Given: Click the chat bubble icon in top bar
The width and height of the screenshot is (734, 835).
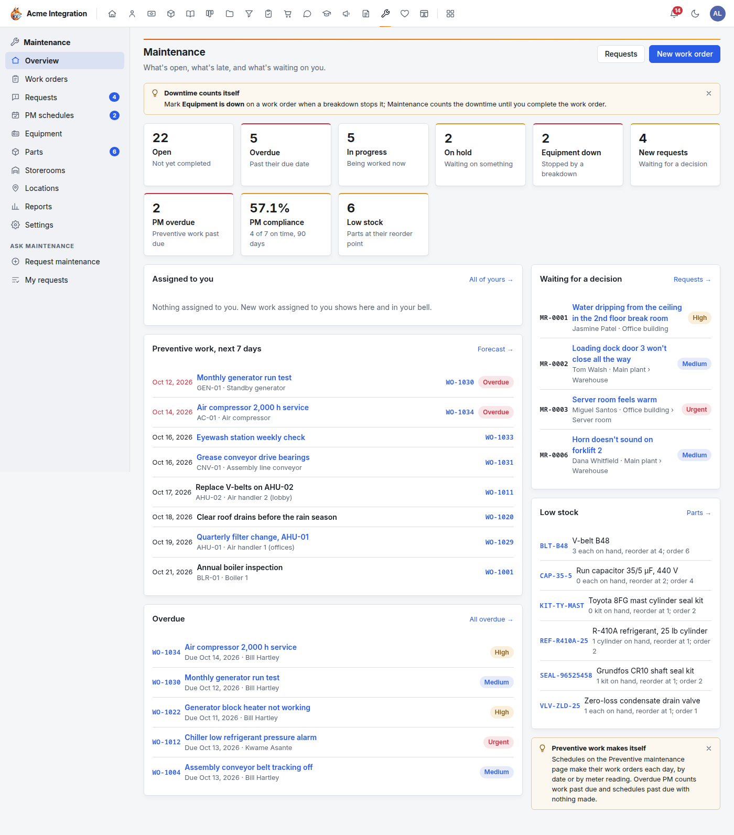Looking at the screenshot, I should point(307,14).
